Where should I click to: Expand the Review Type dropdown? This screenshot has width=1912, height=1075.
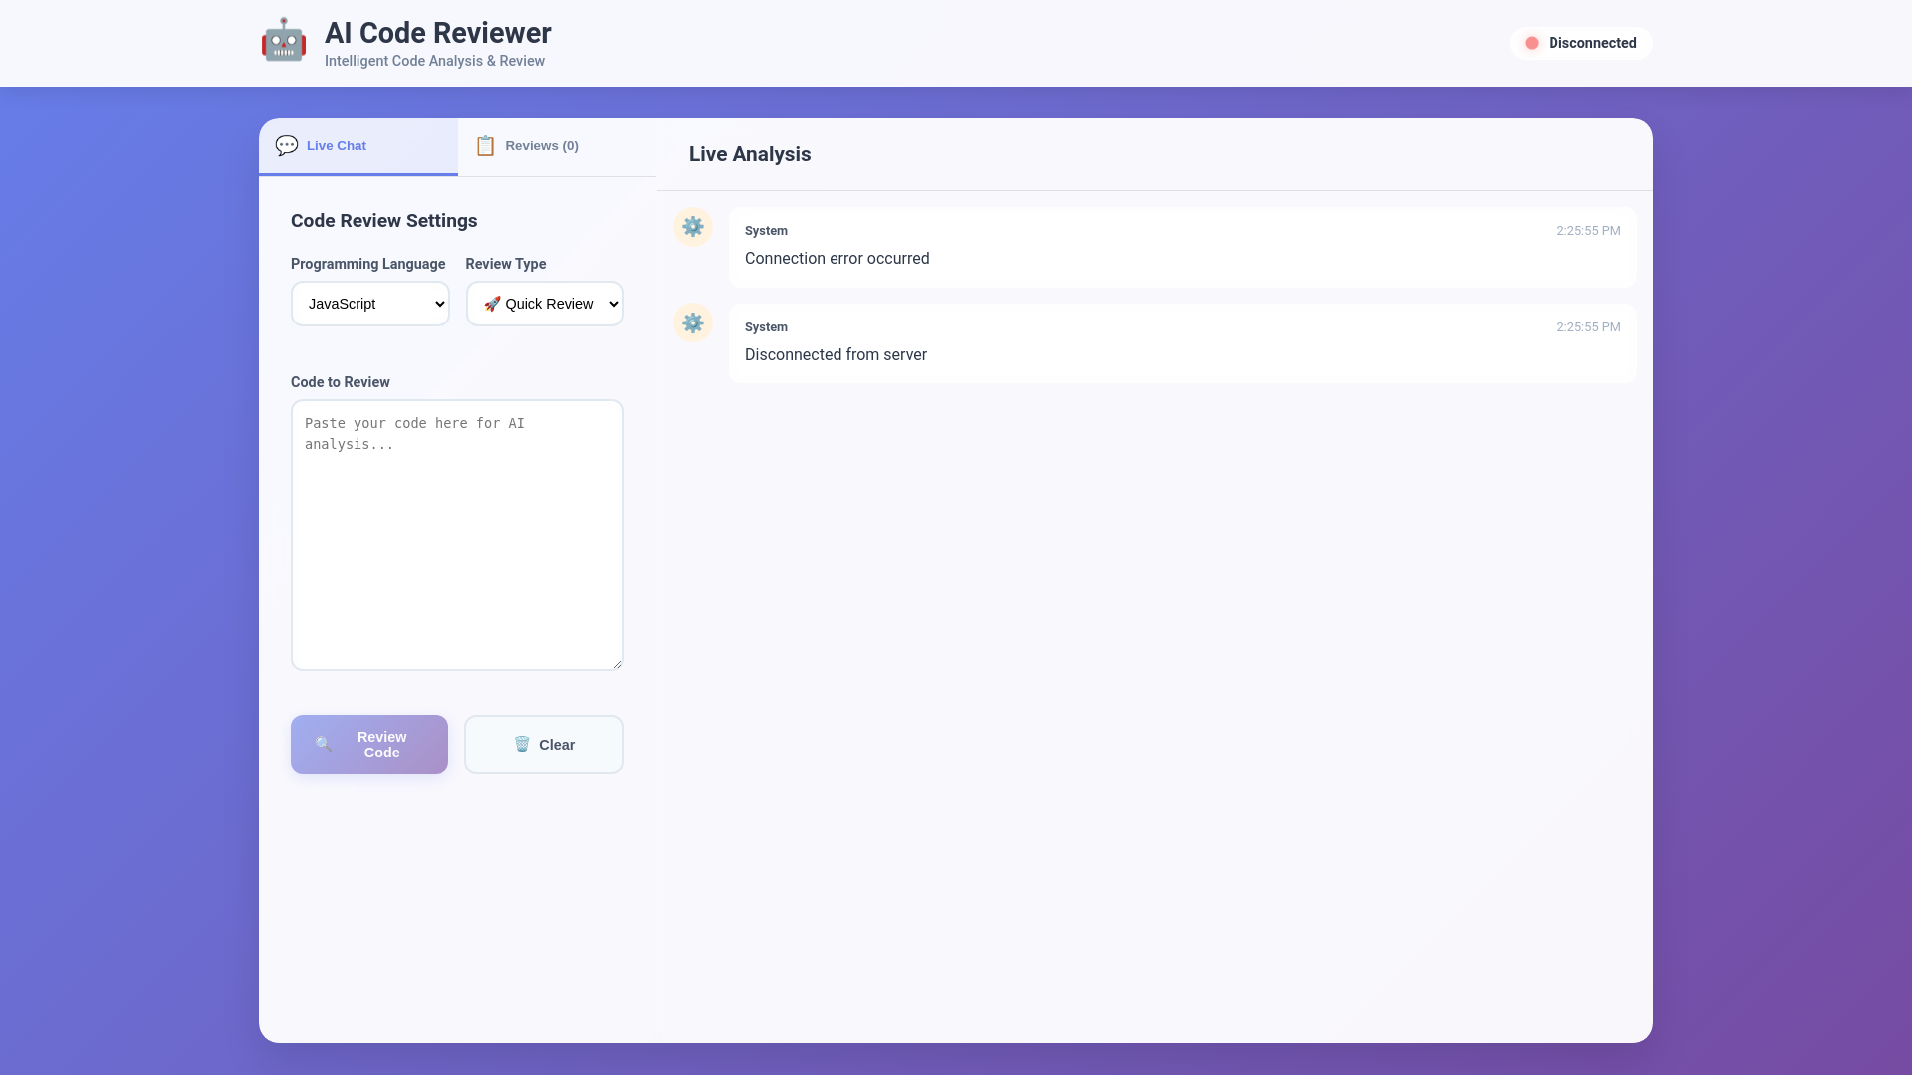[x=543, y=304]
